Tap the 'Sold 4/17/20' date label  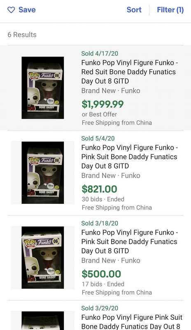coord(100,54)
